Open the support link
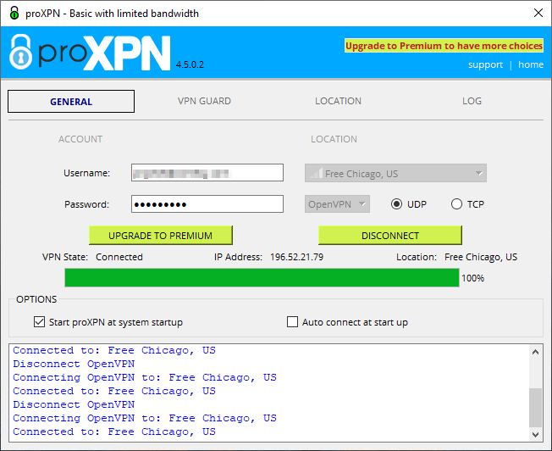 click(x=485, y=65)
